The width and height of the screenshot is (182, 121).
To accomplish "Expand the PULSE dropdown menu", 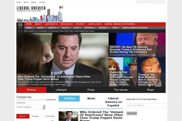I will tap(77, 28).
